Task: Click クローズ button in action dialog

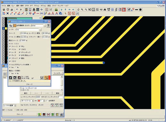Action: (x=29, y=84)
